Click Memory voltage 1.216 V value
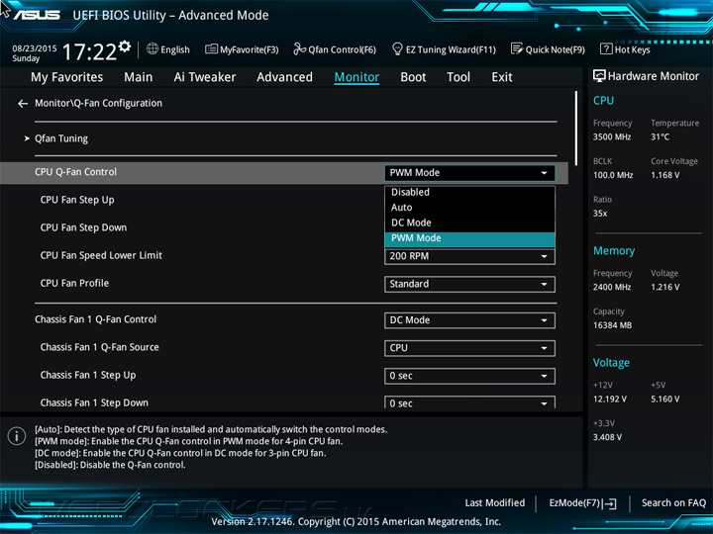713x534 pixels. pos(664,288)
